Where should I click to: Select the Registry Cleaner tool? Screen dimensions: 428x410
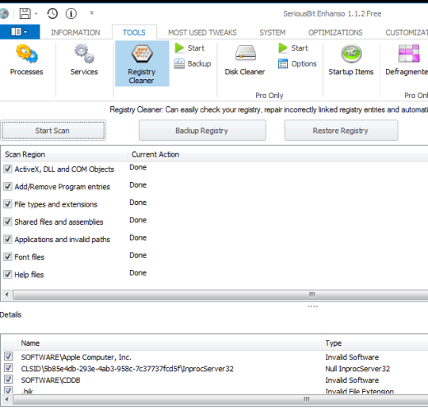coord(142,64)
